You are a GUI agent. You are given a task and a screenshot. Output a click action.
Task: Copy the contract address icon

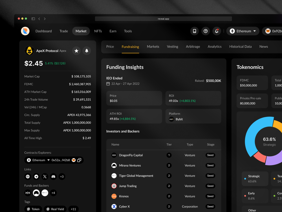tap(79, 160)
